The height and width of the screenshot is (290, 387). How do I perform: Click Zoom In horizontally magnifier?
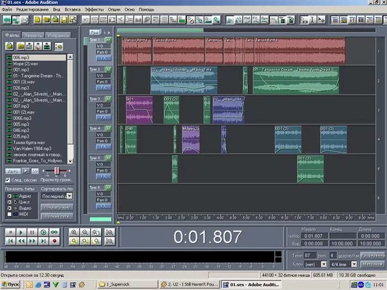[x=74, y=232]
